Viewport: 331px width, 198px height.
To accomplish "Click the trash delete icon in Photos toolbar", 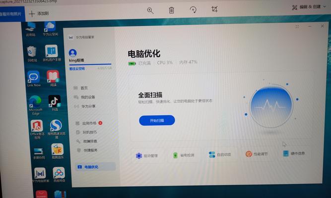I will 171,10.
